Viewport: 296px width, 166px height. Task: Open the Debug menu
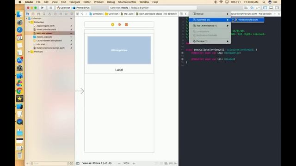[111, 2]
